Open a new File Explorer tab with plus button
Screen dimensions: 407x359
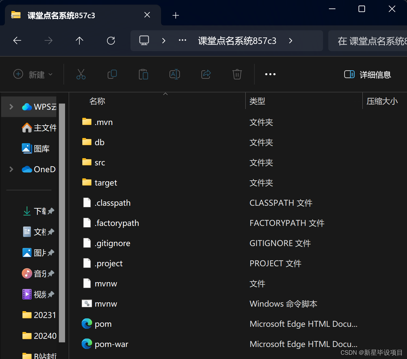click(175, 15)
